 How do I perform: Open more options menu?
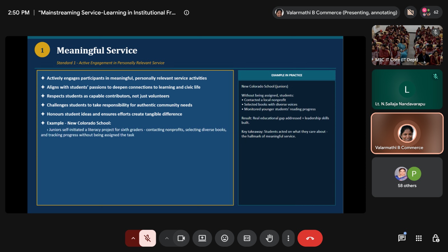(x=288, y=238)
